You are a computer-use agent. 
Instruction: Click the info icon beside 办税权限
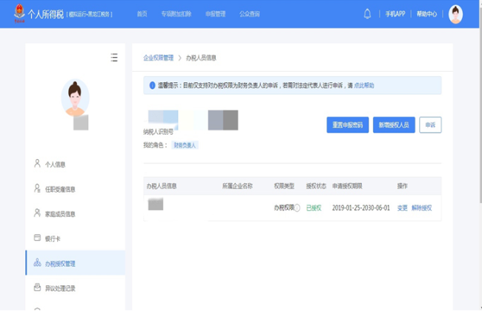point(297,208)
